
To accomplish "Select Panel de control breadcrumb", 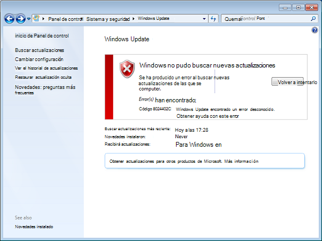I will pyautogui.click(x=65, y=19).
